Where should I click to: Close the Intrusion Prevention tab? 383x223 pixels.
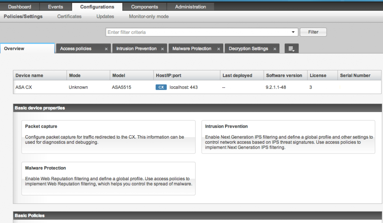coord(162,49)
